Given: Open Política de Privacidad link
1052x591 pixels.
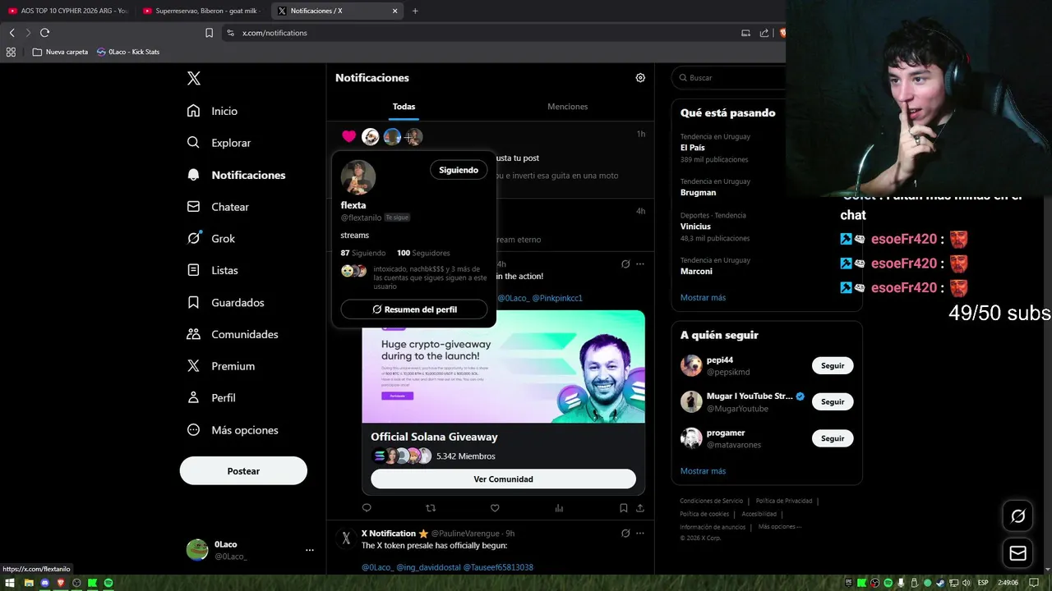Looking at the screenshot, I should (784, 501).
